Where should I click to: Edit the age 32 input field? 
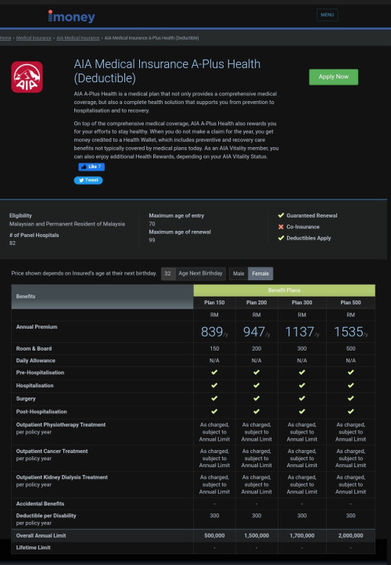(168, 273)
